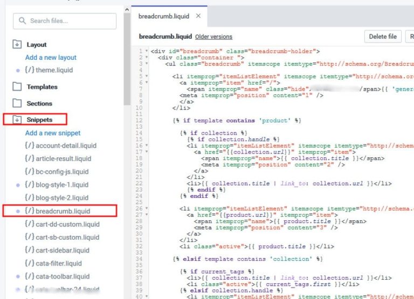Click the Add a new snippet link
Screen dimensions: 414x299
click(53, 133)
